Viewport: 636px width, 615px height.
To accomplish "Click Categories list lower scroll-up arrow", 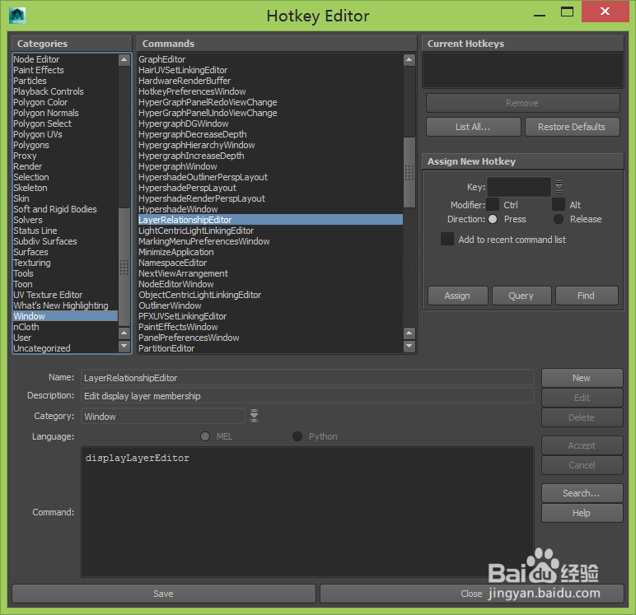I will pos(124,333).
